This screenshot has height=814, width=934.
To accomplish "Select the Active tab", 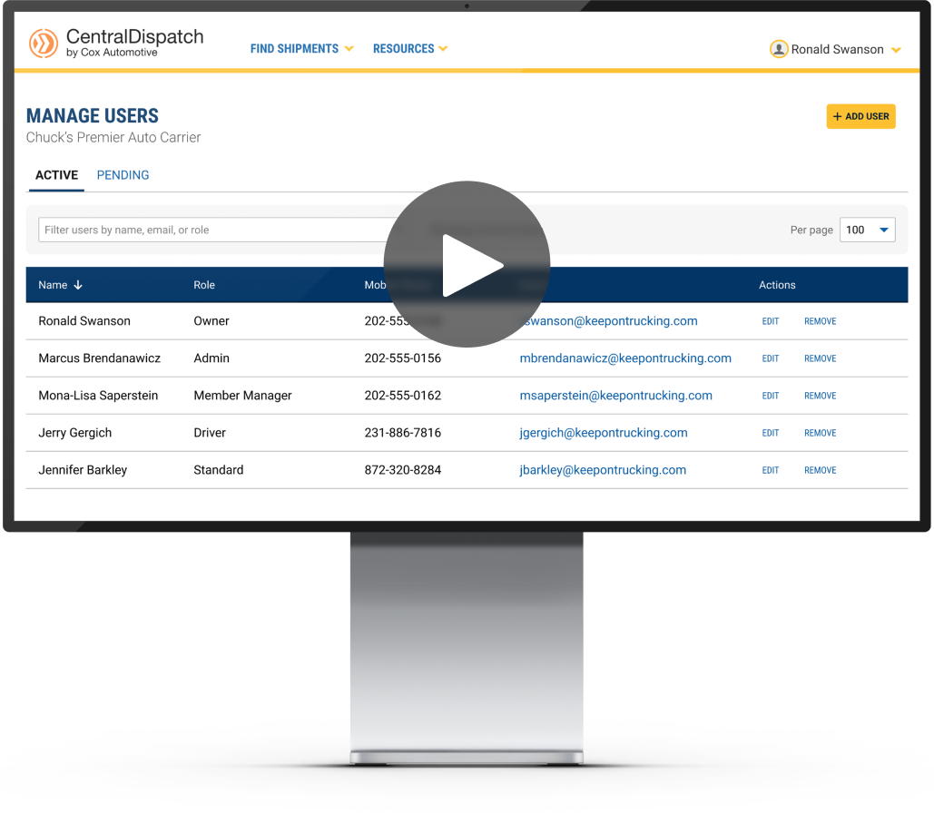I will click(x=56, y=175).
